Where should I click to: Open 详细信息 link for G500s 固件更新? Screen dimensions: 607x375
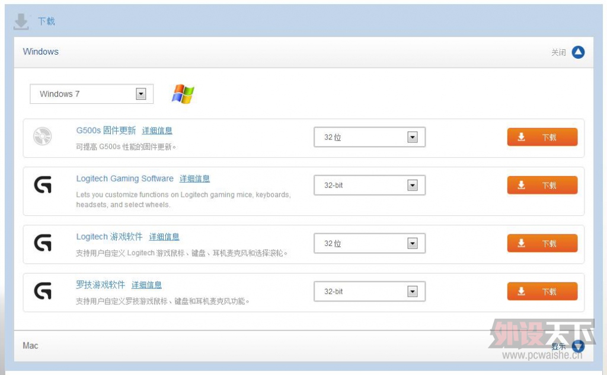[156, 131]
